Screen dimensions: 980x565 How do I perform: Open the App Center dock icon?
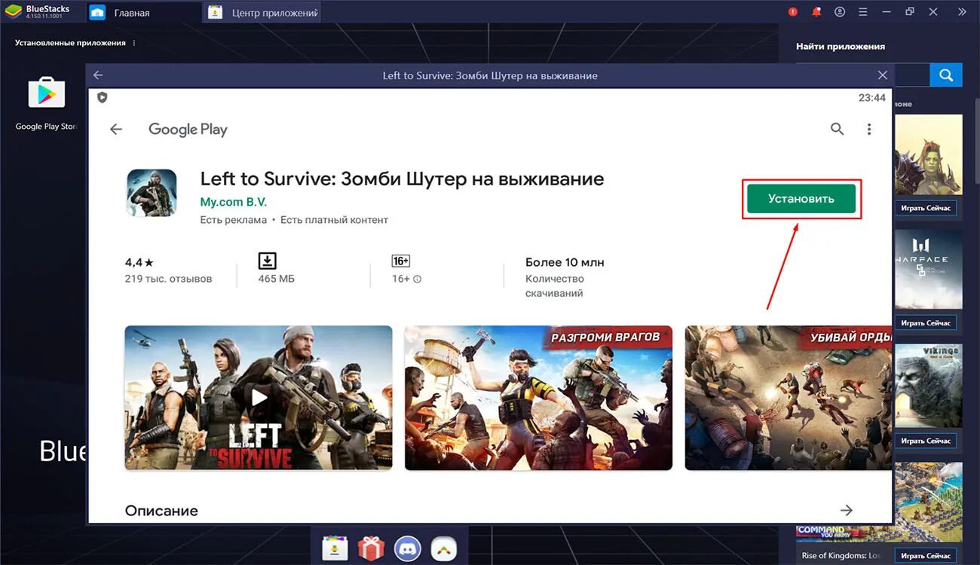tap(335, 549)
